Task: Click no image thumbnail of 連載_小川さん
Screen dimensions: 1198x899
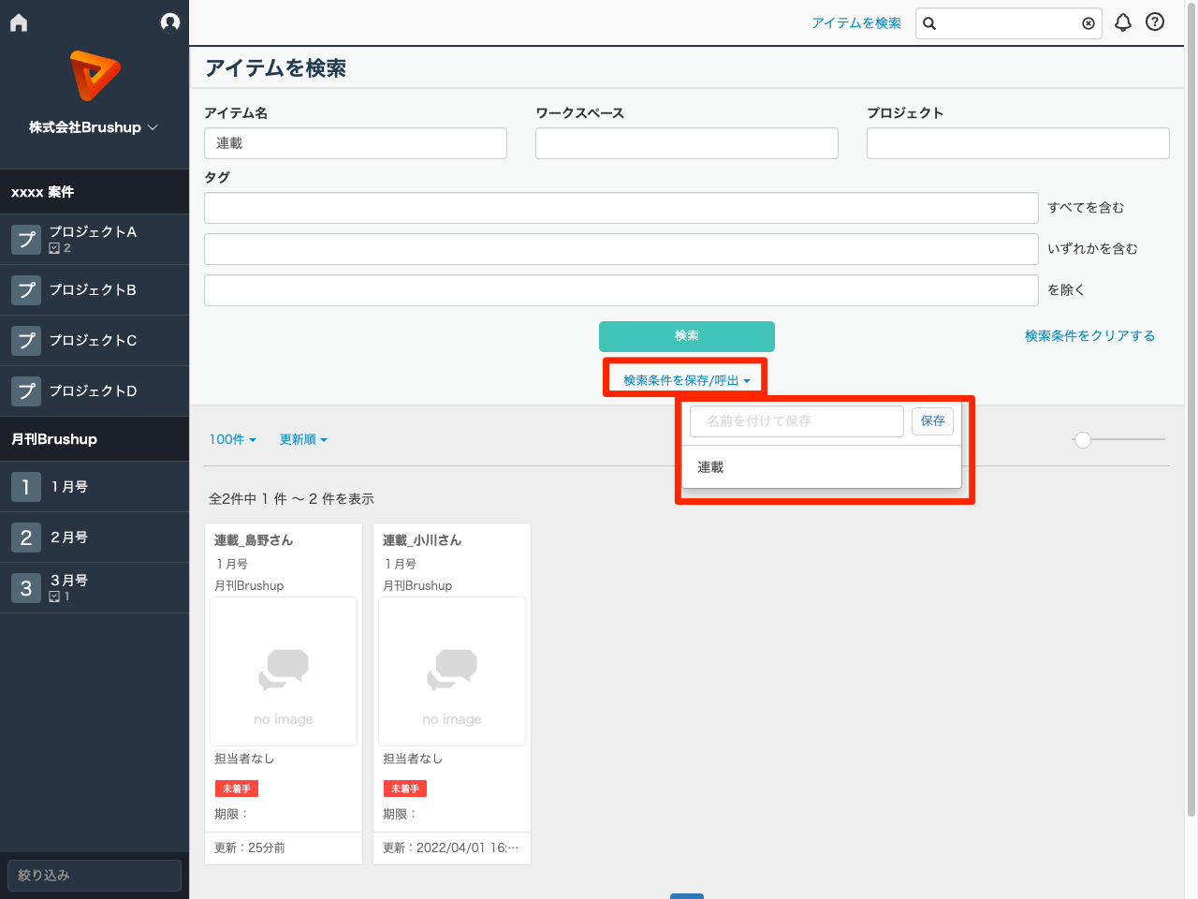Action: tap(452, 671)
